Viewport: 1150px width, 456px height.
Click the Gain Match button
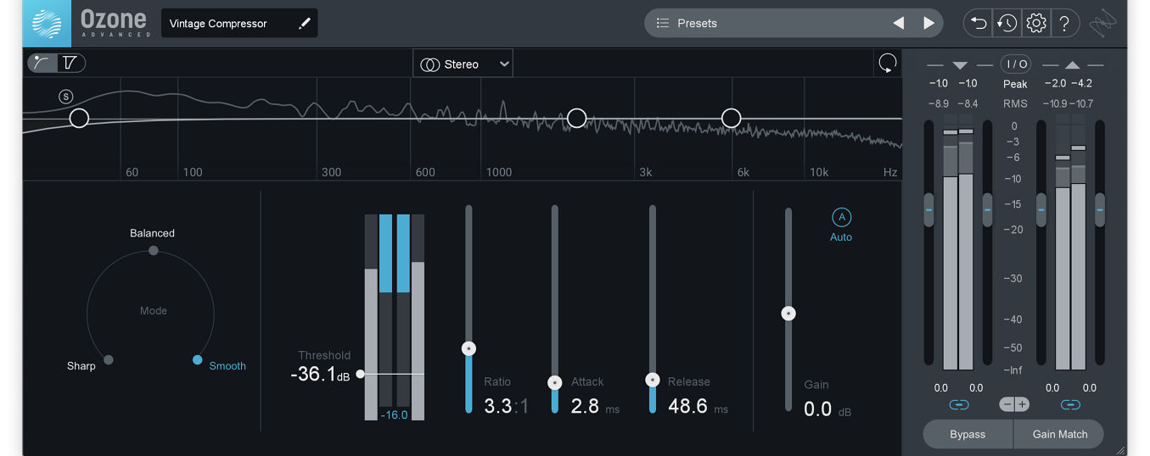1059,434
